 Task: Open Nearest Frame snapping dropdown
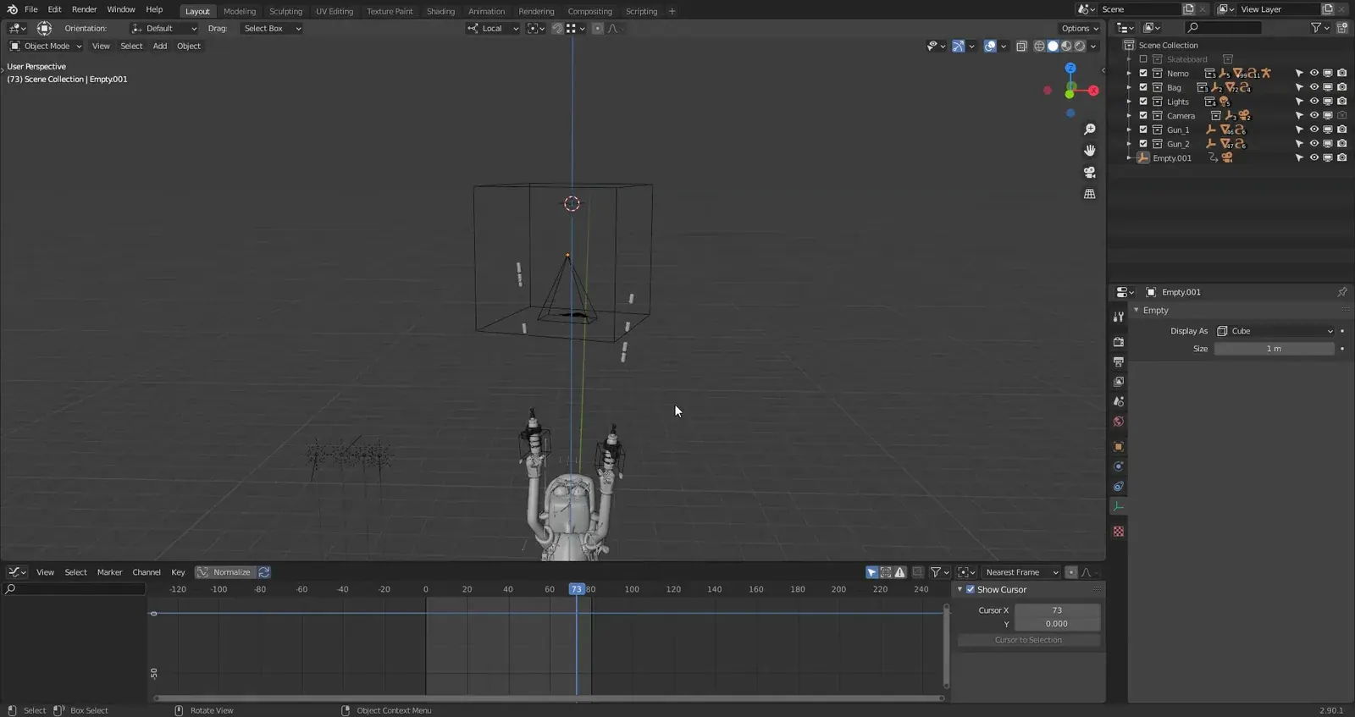[x=1021, y=572]
